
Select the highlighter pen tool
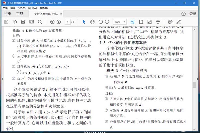click(179, 22)
